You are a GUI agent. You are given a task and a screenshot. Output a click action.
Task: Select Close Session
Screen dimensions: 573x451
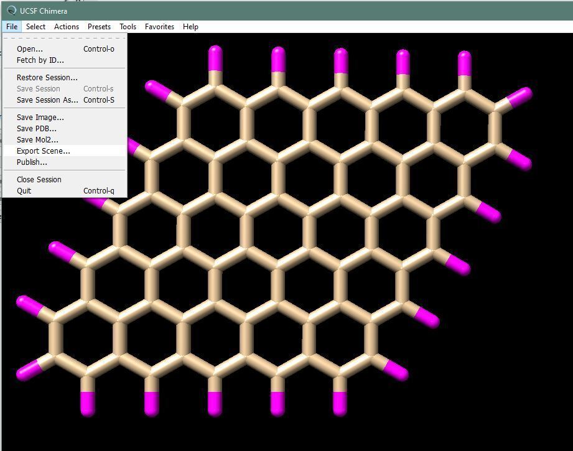37,179
